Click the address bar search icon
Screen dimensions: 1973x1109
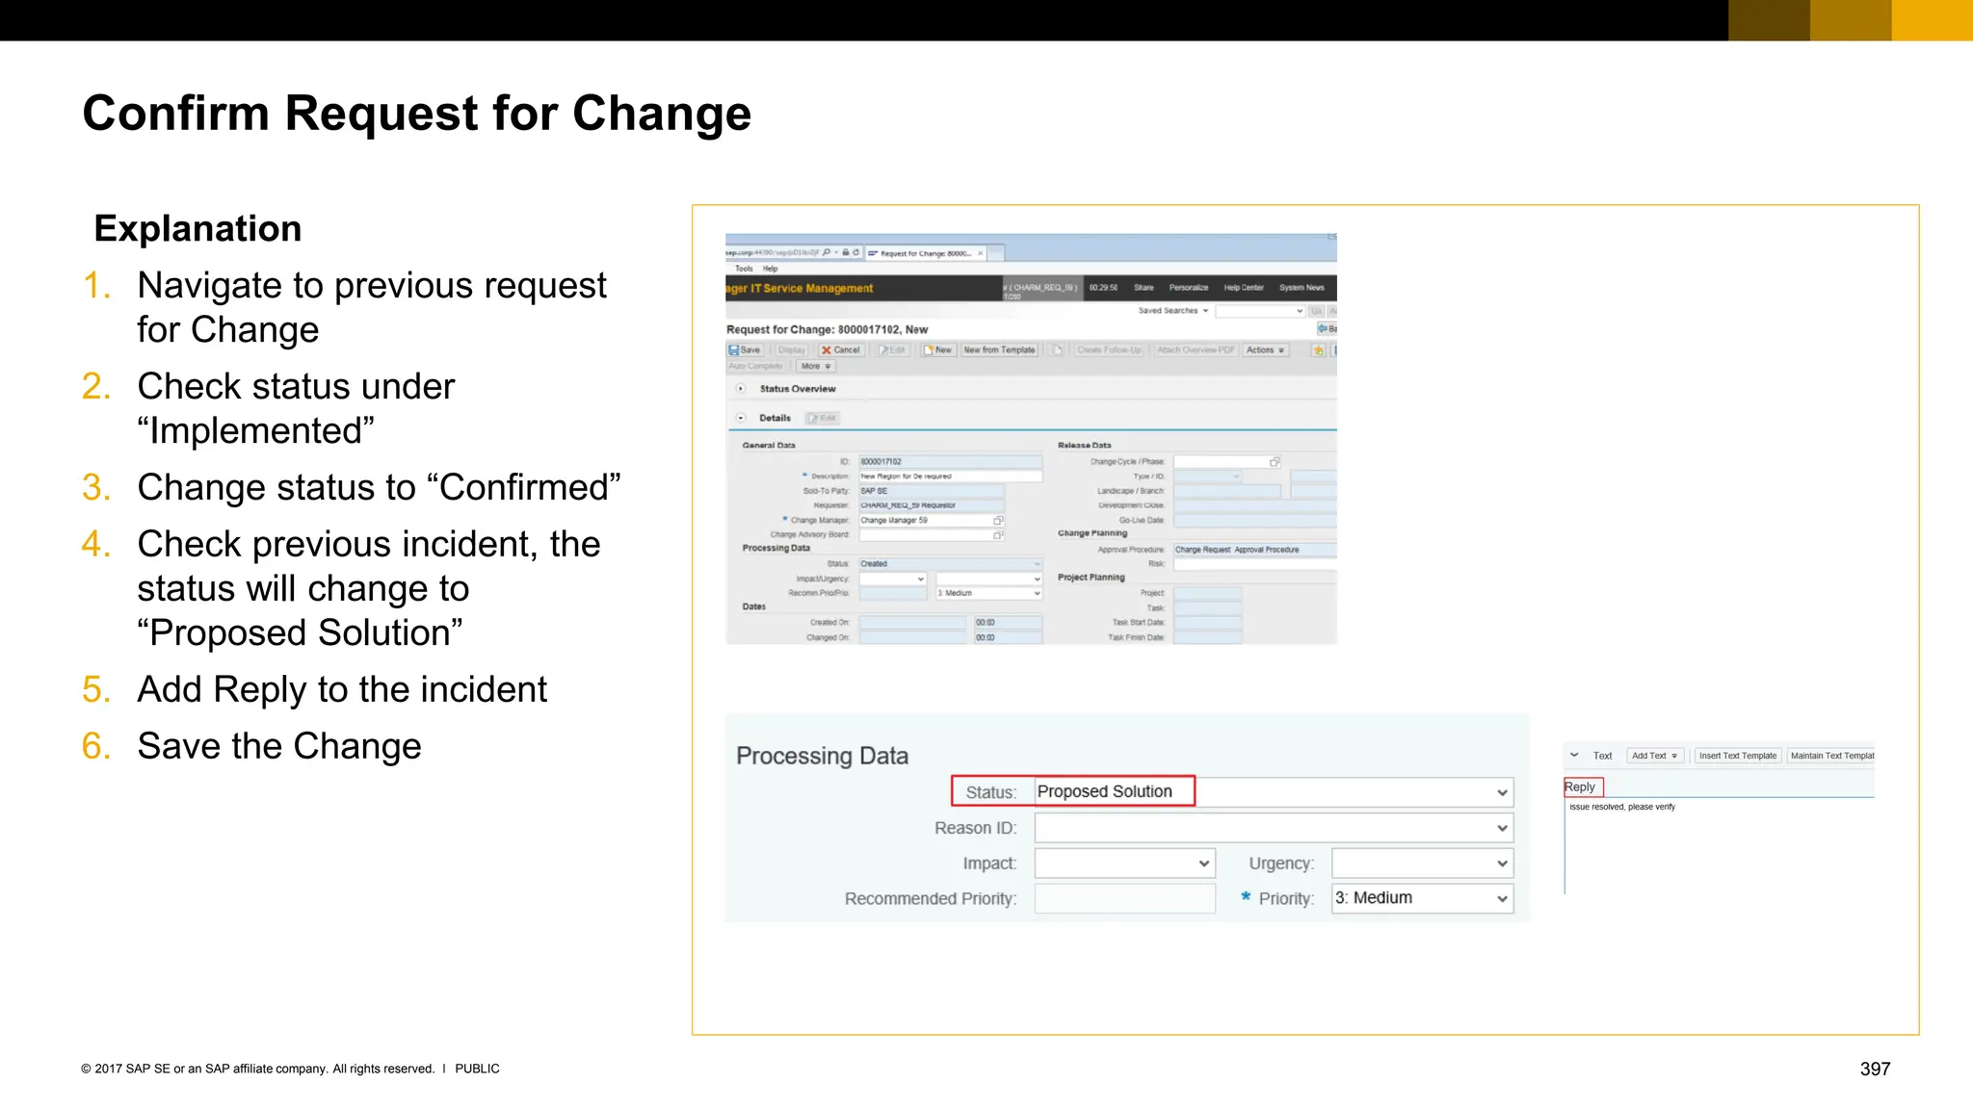pyautogui.click(x=826, y=253)
